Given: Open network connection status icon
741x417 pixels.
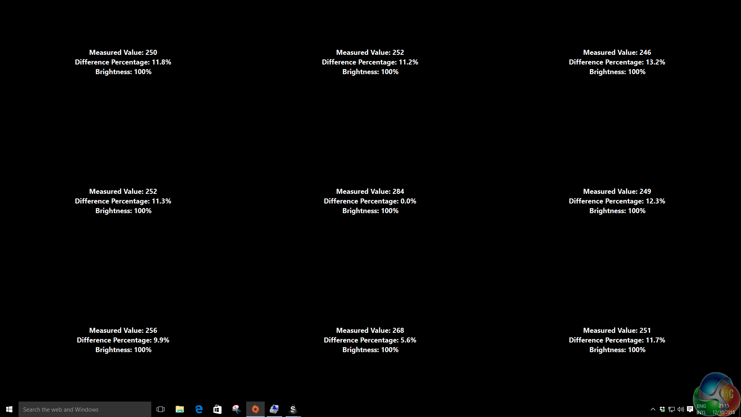Looking at the screenshot, I should (x=672, y=409).
